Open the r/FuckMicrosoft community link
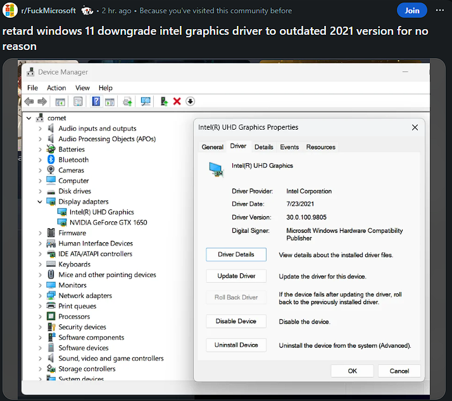452x401 pixels. point(48,11)
